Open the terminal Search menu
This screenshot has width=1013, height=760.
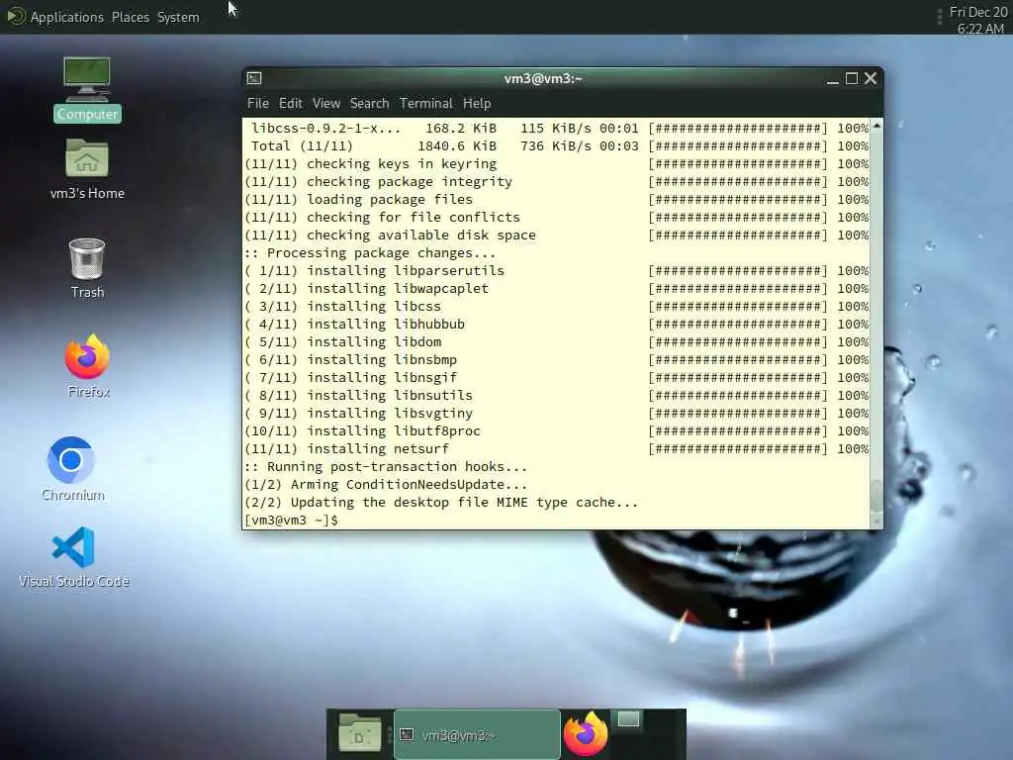[x=370, y=103]
